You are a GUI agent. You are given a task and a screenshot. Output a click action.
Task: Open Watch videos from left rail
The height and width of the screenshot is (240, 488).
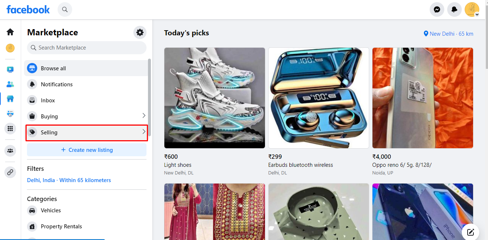[10, 69]
